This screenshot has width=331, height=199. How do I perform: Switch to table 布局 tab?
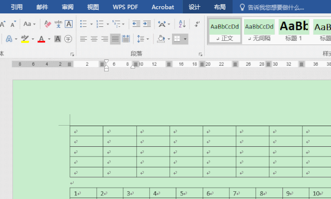[x=220, y=7]
